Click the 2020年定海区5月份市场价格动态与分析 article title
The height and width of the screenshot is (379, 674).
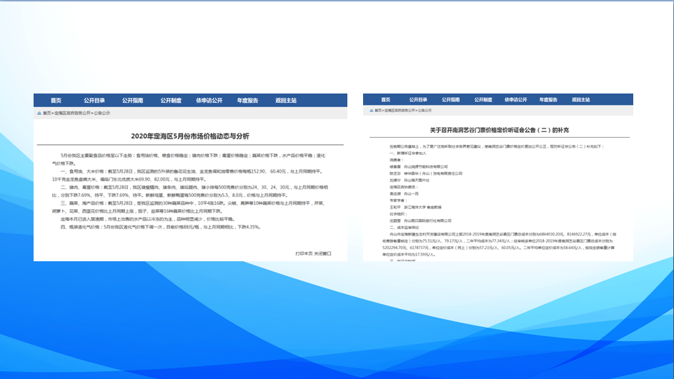[x=190, y=136]
